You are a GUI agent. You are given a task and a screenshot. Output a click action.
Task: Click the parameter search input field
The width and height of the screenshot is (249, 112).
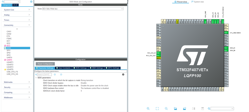tap(44, 75)
